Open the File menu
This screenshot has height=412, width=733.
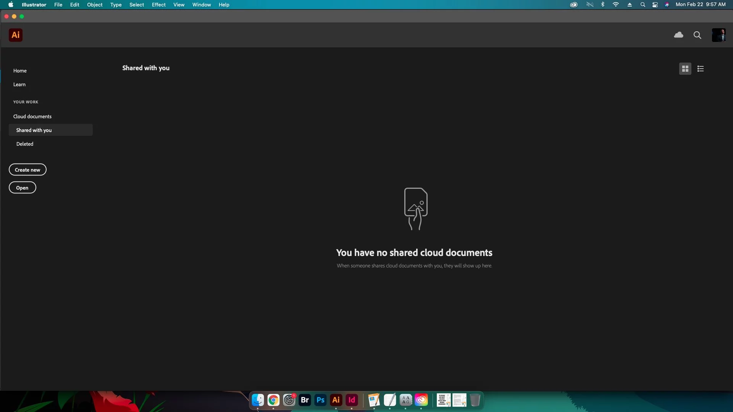[58, 5]
